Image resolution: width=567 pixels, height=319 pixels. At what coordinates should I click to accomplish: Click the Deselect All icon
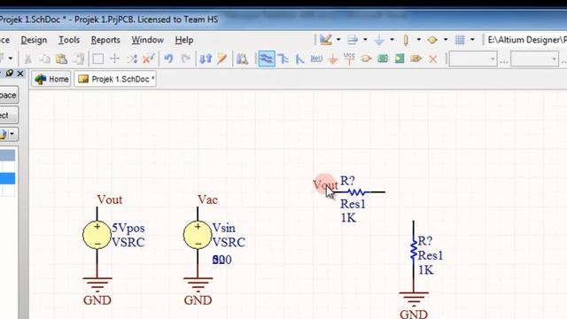(x=132, y=59)
